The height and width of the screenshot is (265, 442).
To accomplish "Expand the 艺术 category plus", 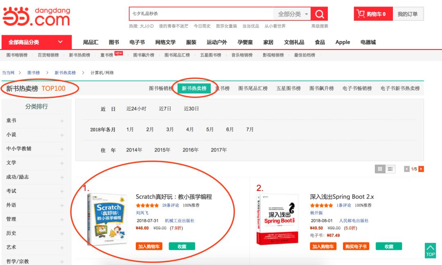I will point(62,247).
